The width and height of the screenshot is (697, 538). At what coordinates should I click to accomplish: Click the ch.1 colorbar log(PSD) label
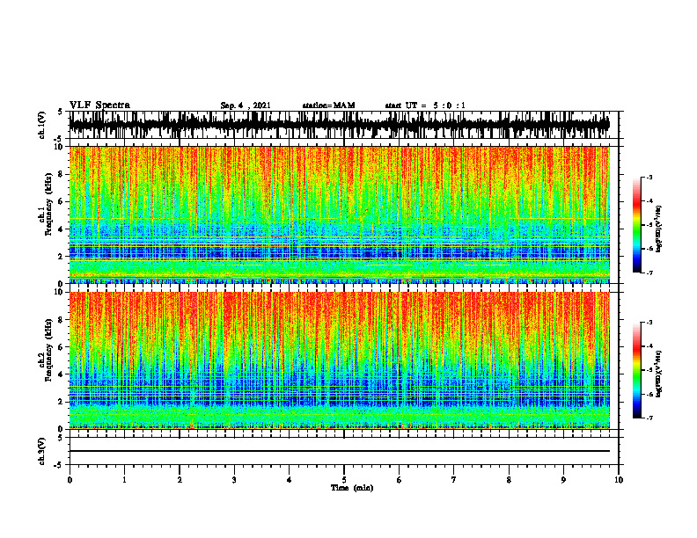pos(659,229)
